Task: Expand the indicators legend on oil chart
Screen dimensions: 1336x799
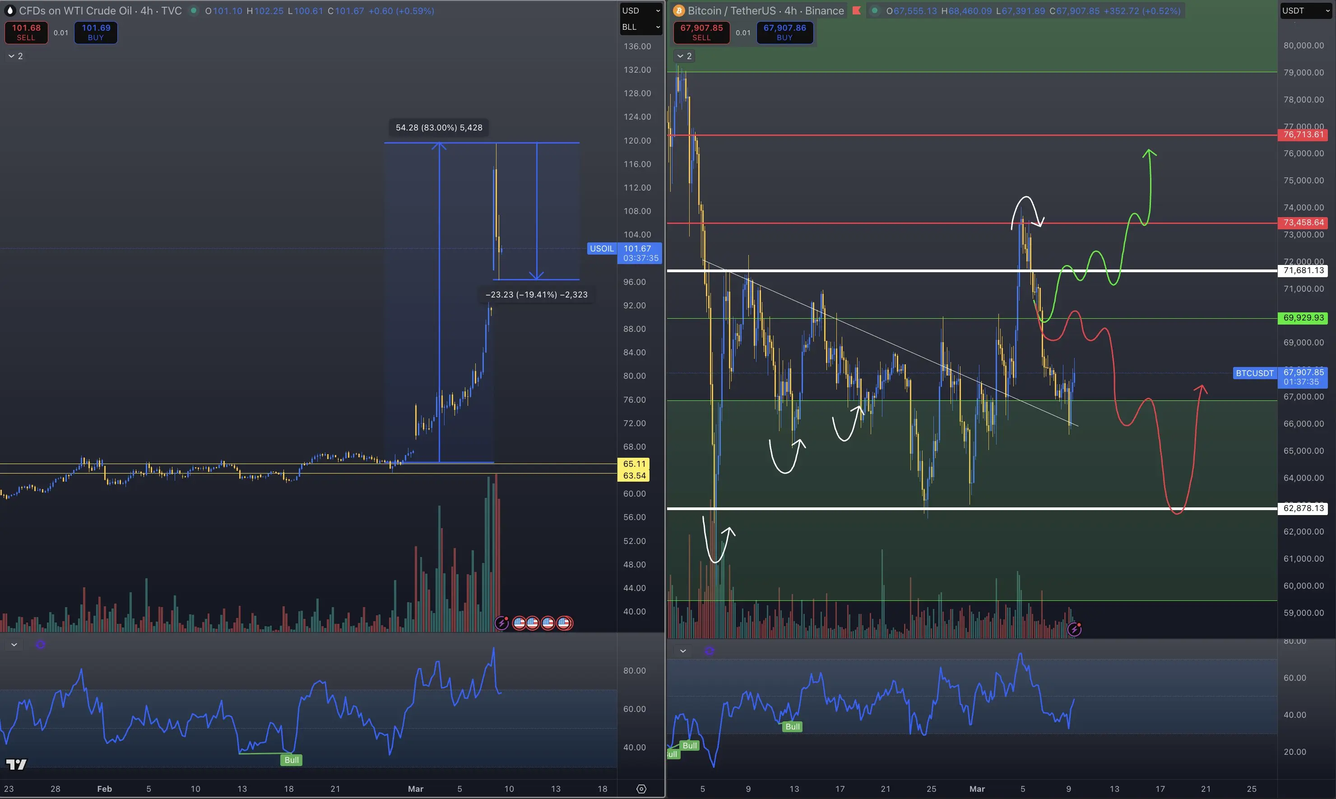Action: tap(15, 56)
